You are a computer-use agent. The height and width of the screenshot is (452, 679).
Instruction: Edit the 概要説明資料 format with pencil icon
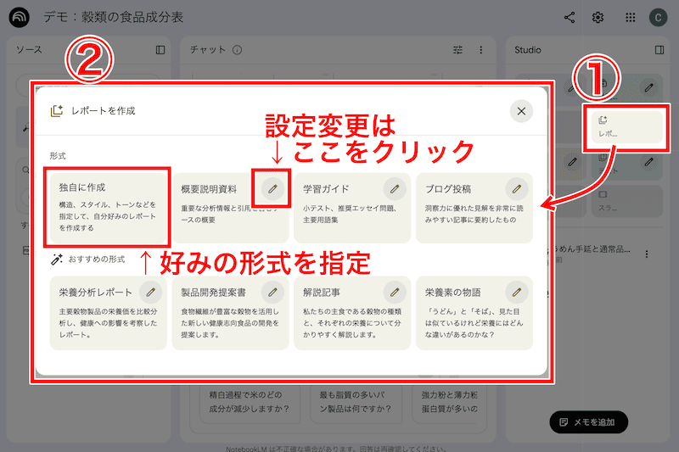click(272, 187)
